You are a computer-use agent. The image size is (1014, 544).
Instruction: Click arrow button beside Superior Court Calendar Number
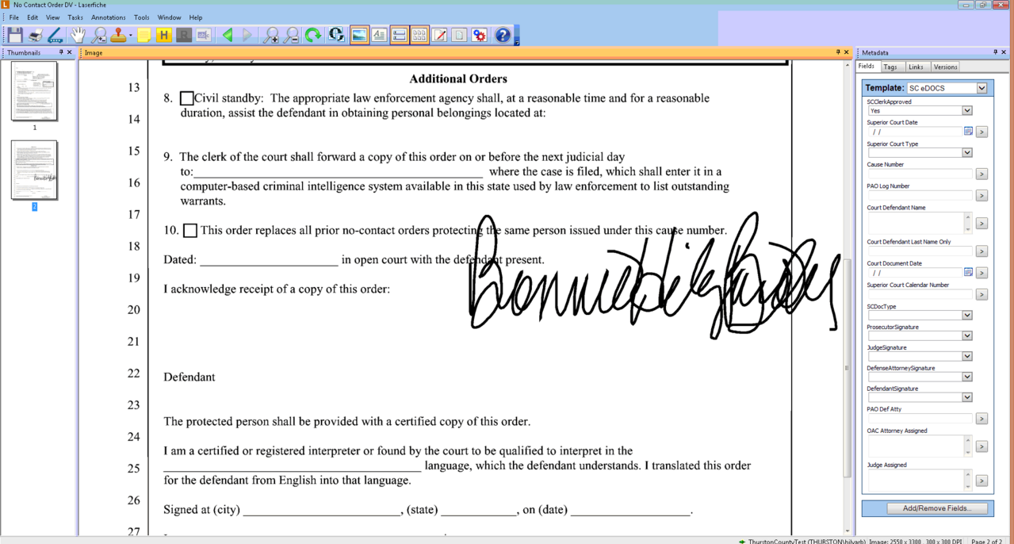click(981, 294)
